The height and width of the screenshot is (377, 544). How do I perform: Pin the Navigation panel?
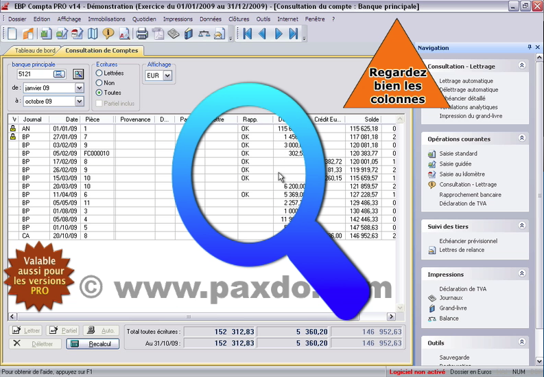530,47
